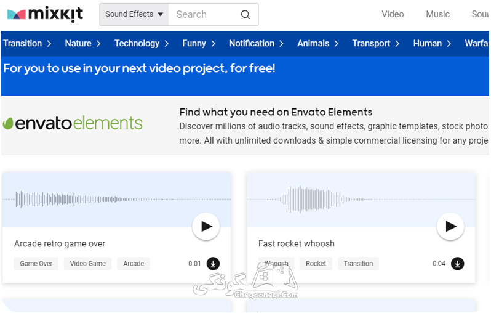Open the Envato Elements logo link
This screenshot has height=313, width=491.
click(x=73, y=123)
